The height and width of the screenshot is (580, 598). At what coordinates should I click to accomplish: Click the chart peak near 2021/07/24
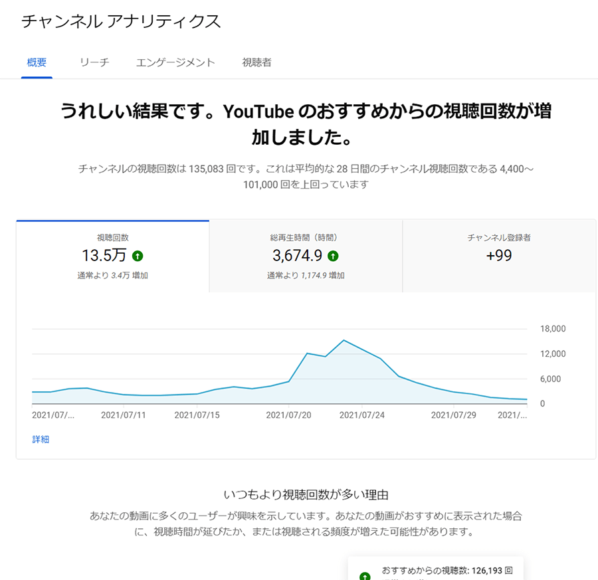pyautogui.click(x=344, y=340)
